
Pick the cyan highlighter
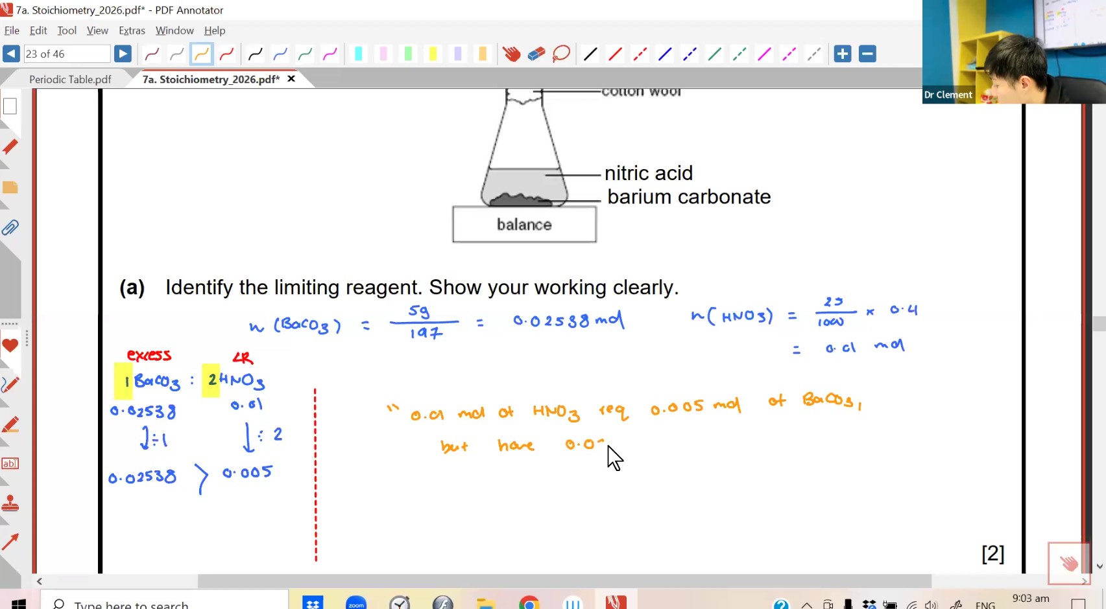point(358,54)
